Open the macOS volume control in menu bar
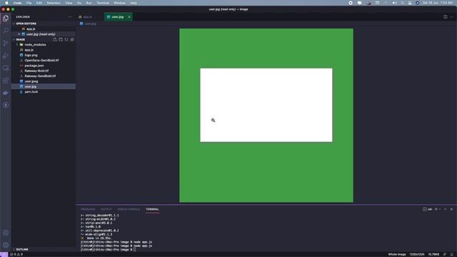The width and height of the screenshot is (457, 257). click(x=394, y=3)
